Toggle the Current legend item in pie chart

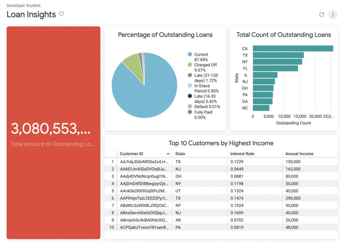click(x=201, y=54)
